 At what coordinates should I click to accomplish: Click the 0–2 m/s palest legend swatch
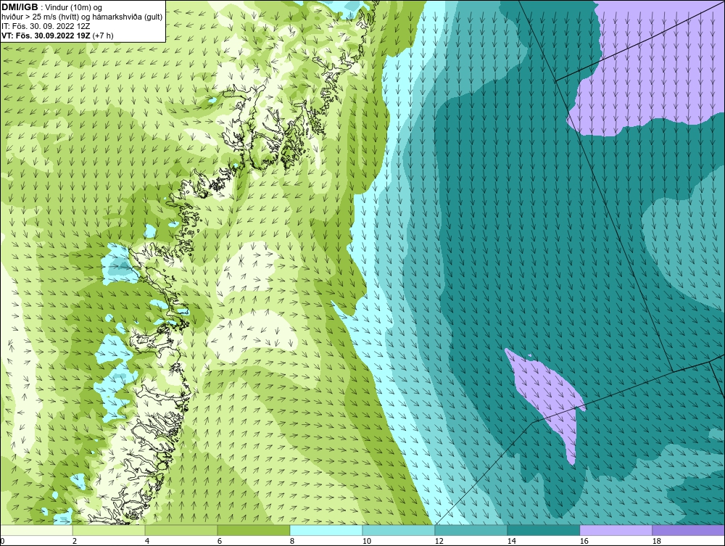point(36,530)
